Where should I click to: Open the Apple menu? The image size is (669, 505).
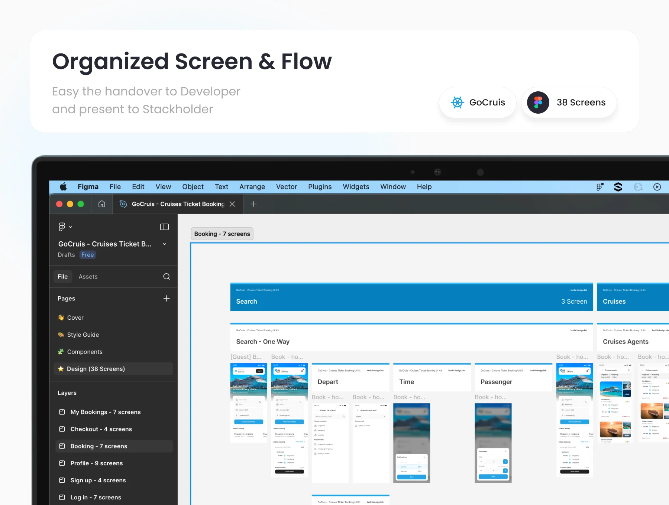point(63,187)
